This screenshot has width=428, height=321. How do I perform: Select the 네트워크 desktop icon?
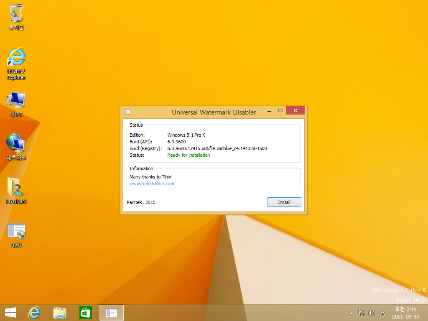click(16, 147)
